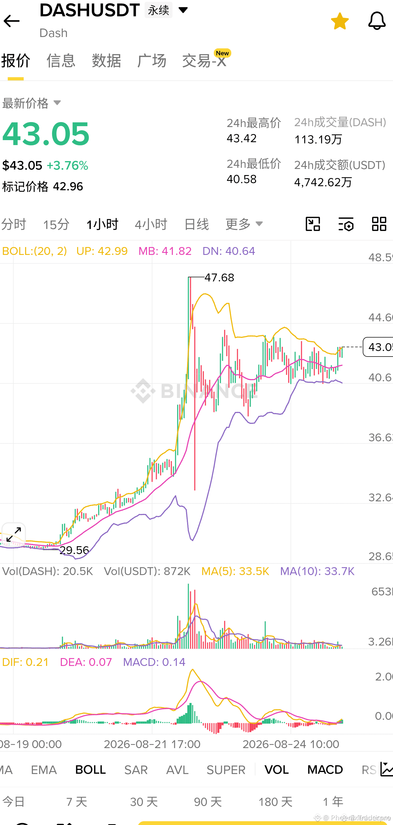Open the price alert bell
This screenshot has height=825, width=393.
click(377, 21)
